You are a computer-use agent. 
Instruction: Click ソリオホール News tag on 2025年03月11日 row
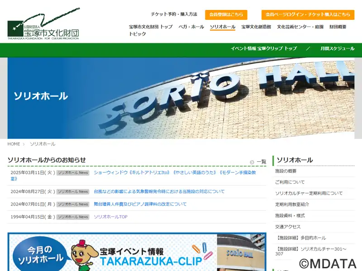pos(73,173)
